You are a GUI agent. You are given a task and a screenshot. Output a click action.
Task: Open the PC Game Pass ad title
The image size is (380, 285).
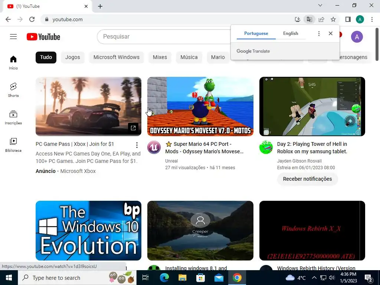click(x=75, y=144)
